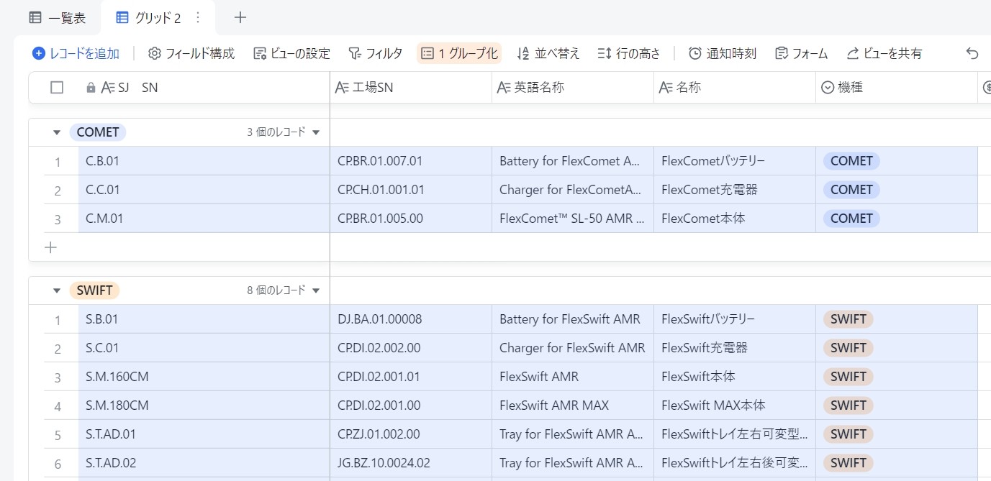Image resolution: width=991 pixels, height=481 pixels.
Task: Select cell FlexSwift MAX本体
Action: (x=735, y=406)
